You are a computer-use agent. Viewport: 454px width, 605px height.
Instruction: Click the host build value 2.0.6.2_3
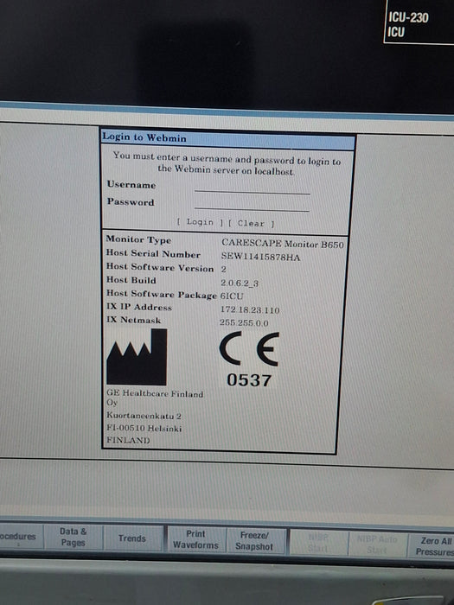coord(240,283)
